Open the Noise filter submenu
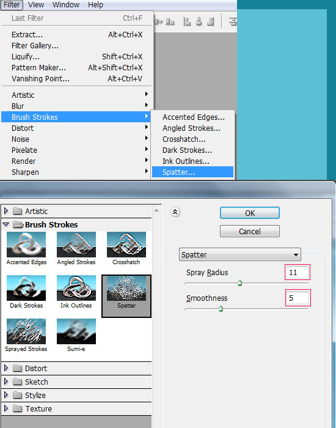 77,139
